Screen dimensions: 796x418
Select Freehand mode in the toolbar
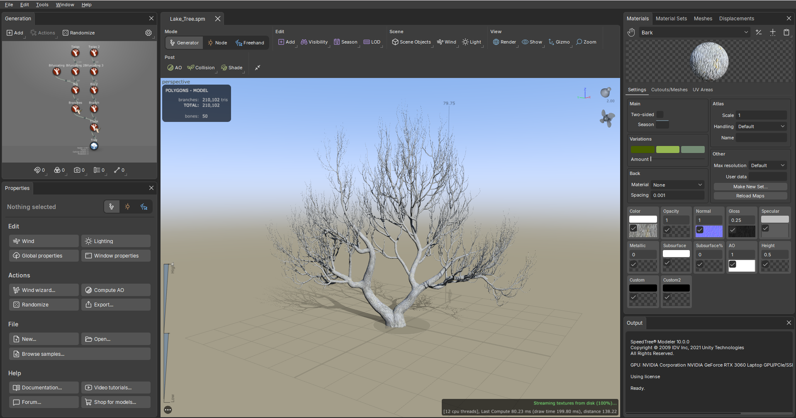[x=250, y=43]
